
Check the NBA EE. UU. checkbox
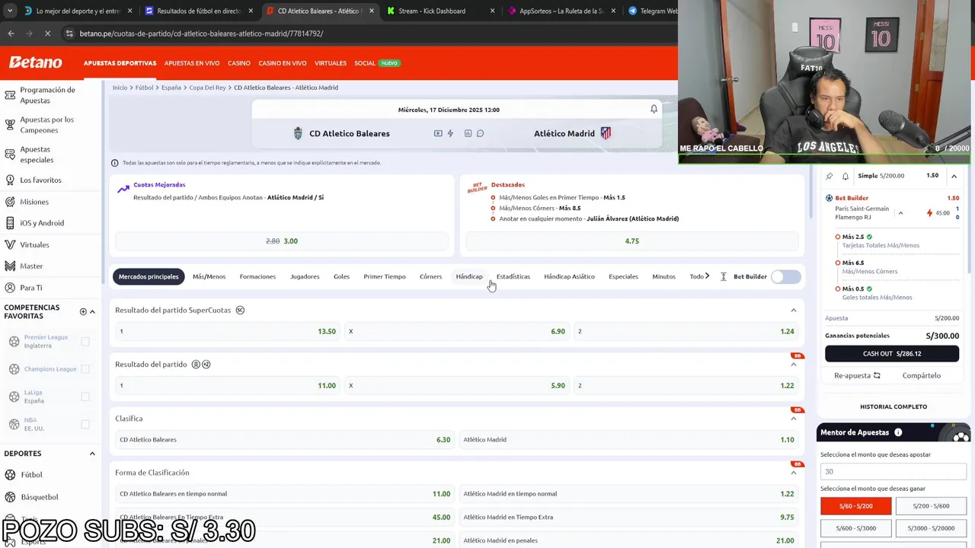click(x=85, y=424)
